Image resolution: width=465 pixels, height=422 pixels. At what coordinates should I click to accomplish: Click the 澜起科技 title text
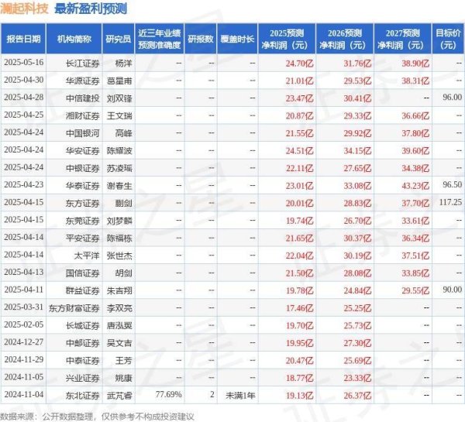[x=24, y=9]
